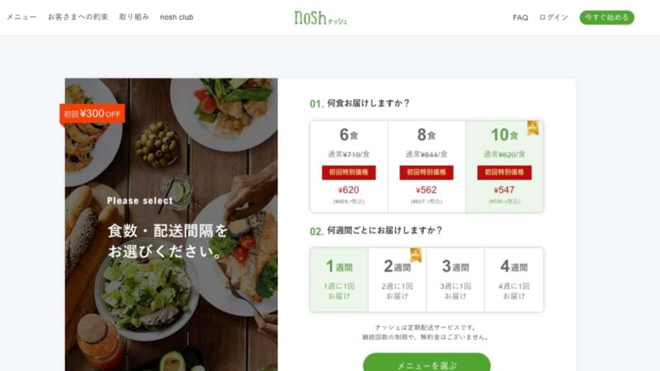Click the ログイン link
The height and width of the screenshot is (371, 660).
click(554, 17)
